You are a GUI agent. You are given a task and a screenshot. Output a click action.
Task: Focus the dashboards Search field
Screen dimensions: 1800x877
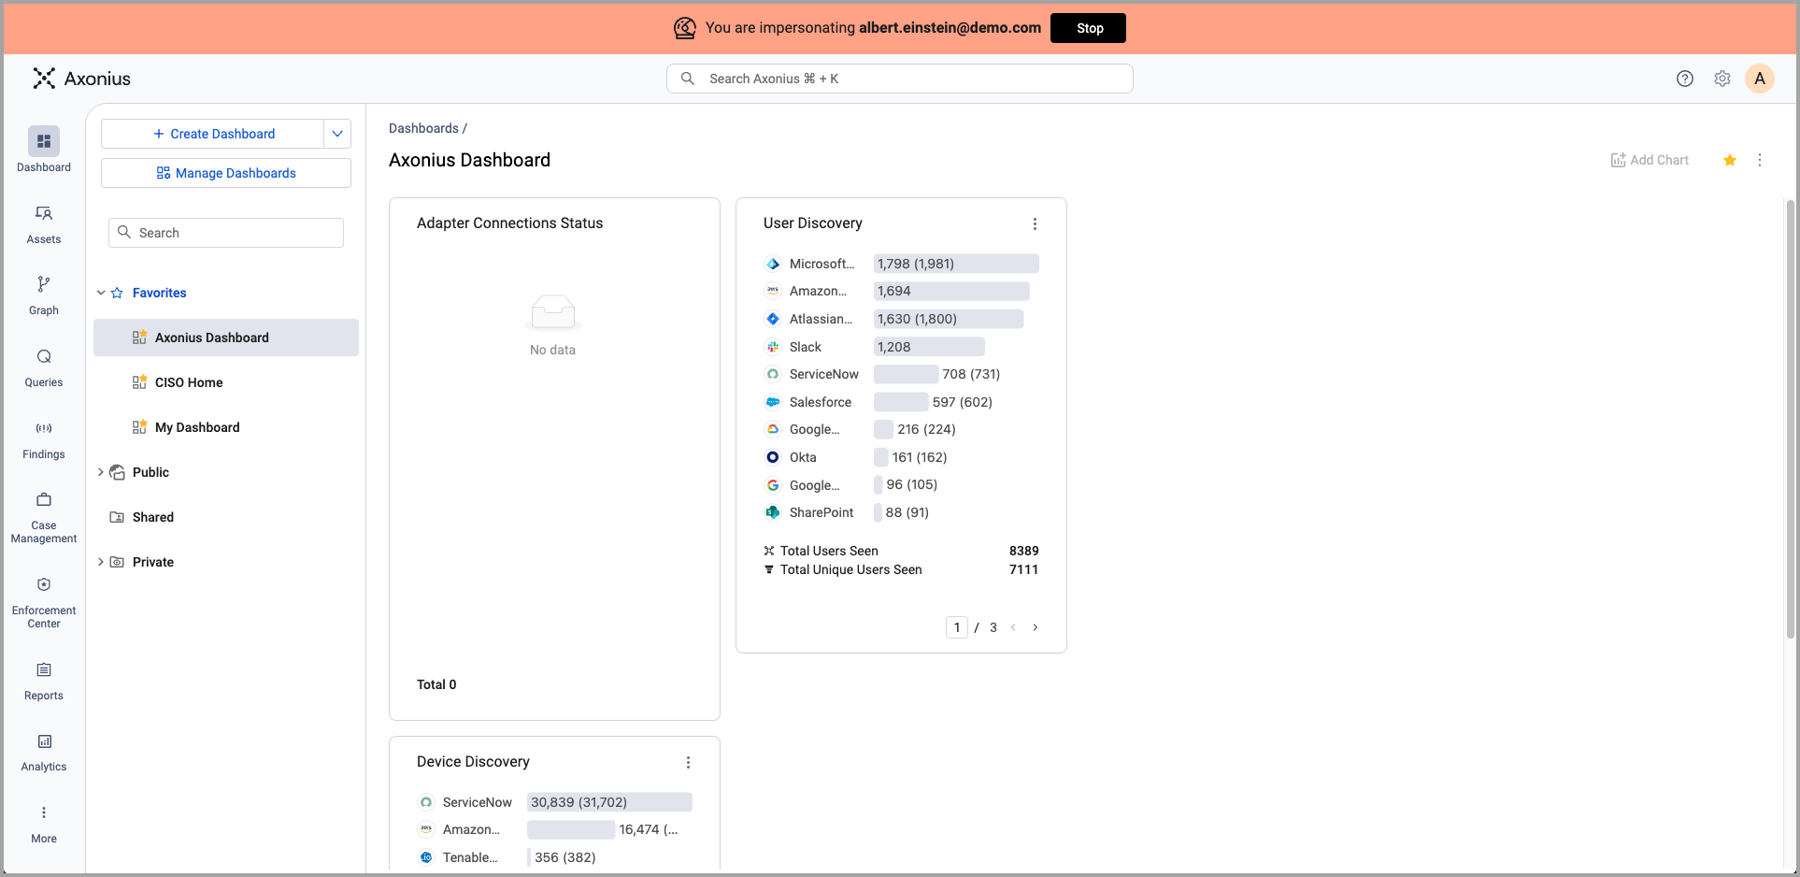tap(226, 233)
